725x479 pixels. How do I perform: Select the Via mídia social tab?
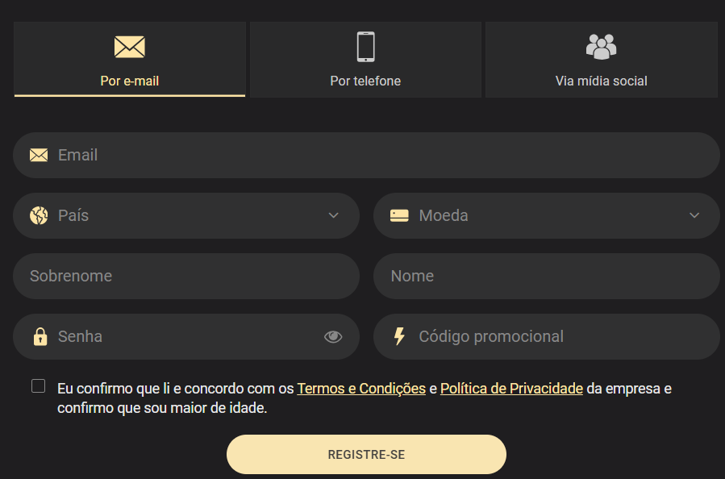click(x=601, y=60)
